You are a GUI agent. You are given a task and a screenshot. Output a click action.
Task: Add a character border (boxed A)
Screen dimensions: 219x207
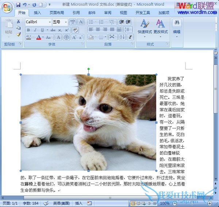(81, 22)
